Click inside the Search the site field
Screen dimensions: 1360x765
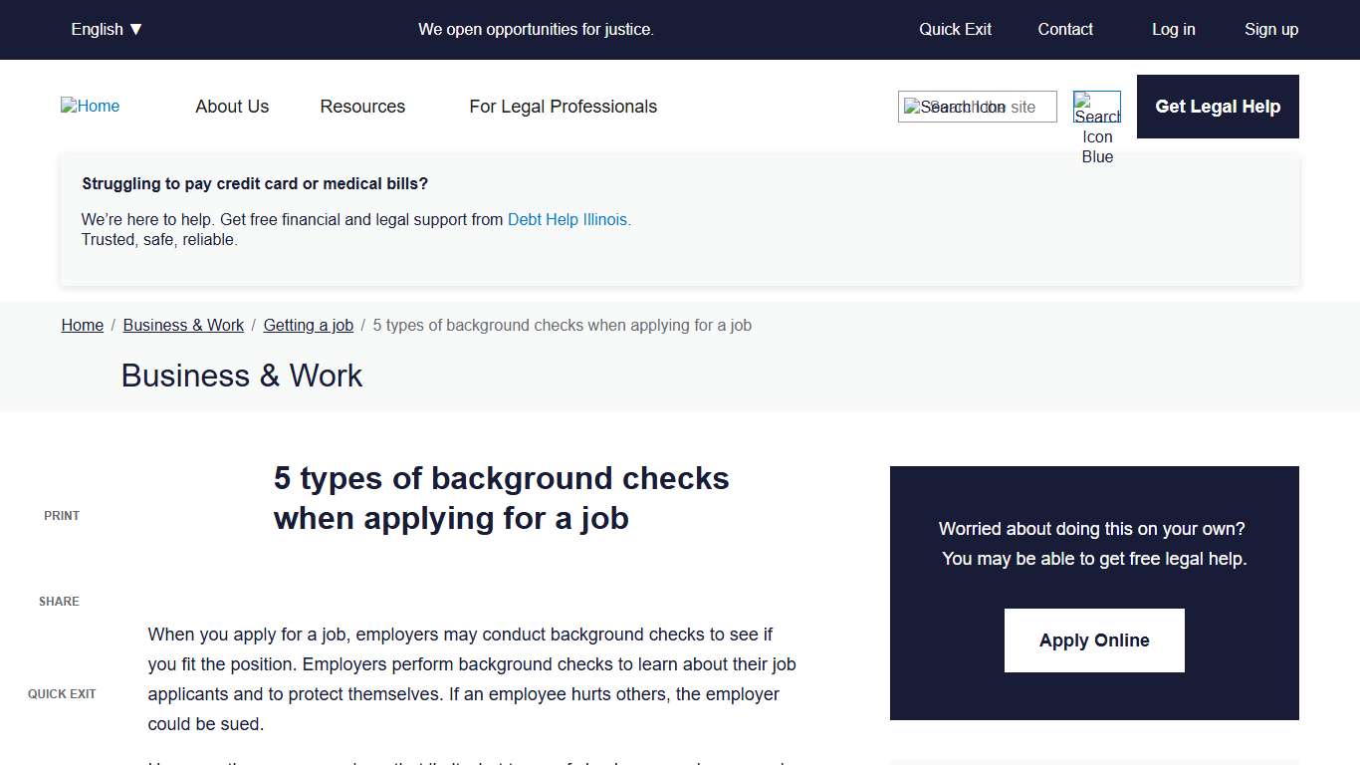[977, 107]
